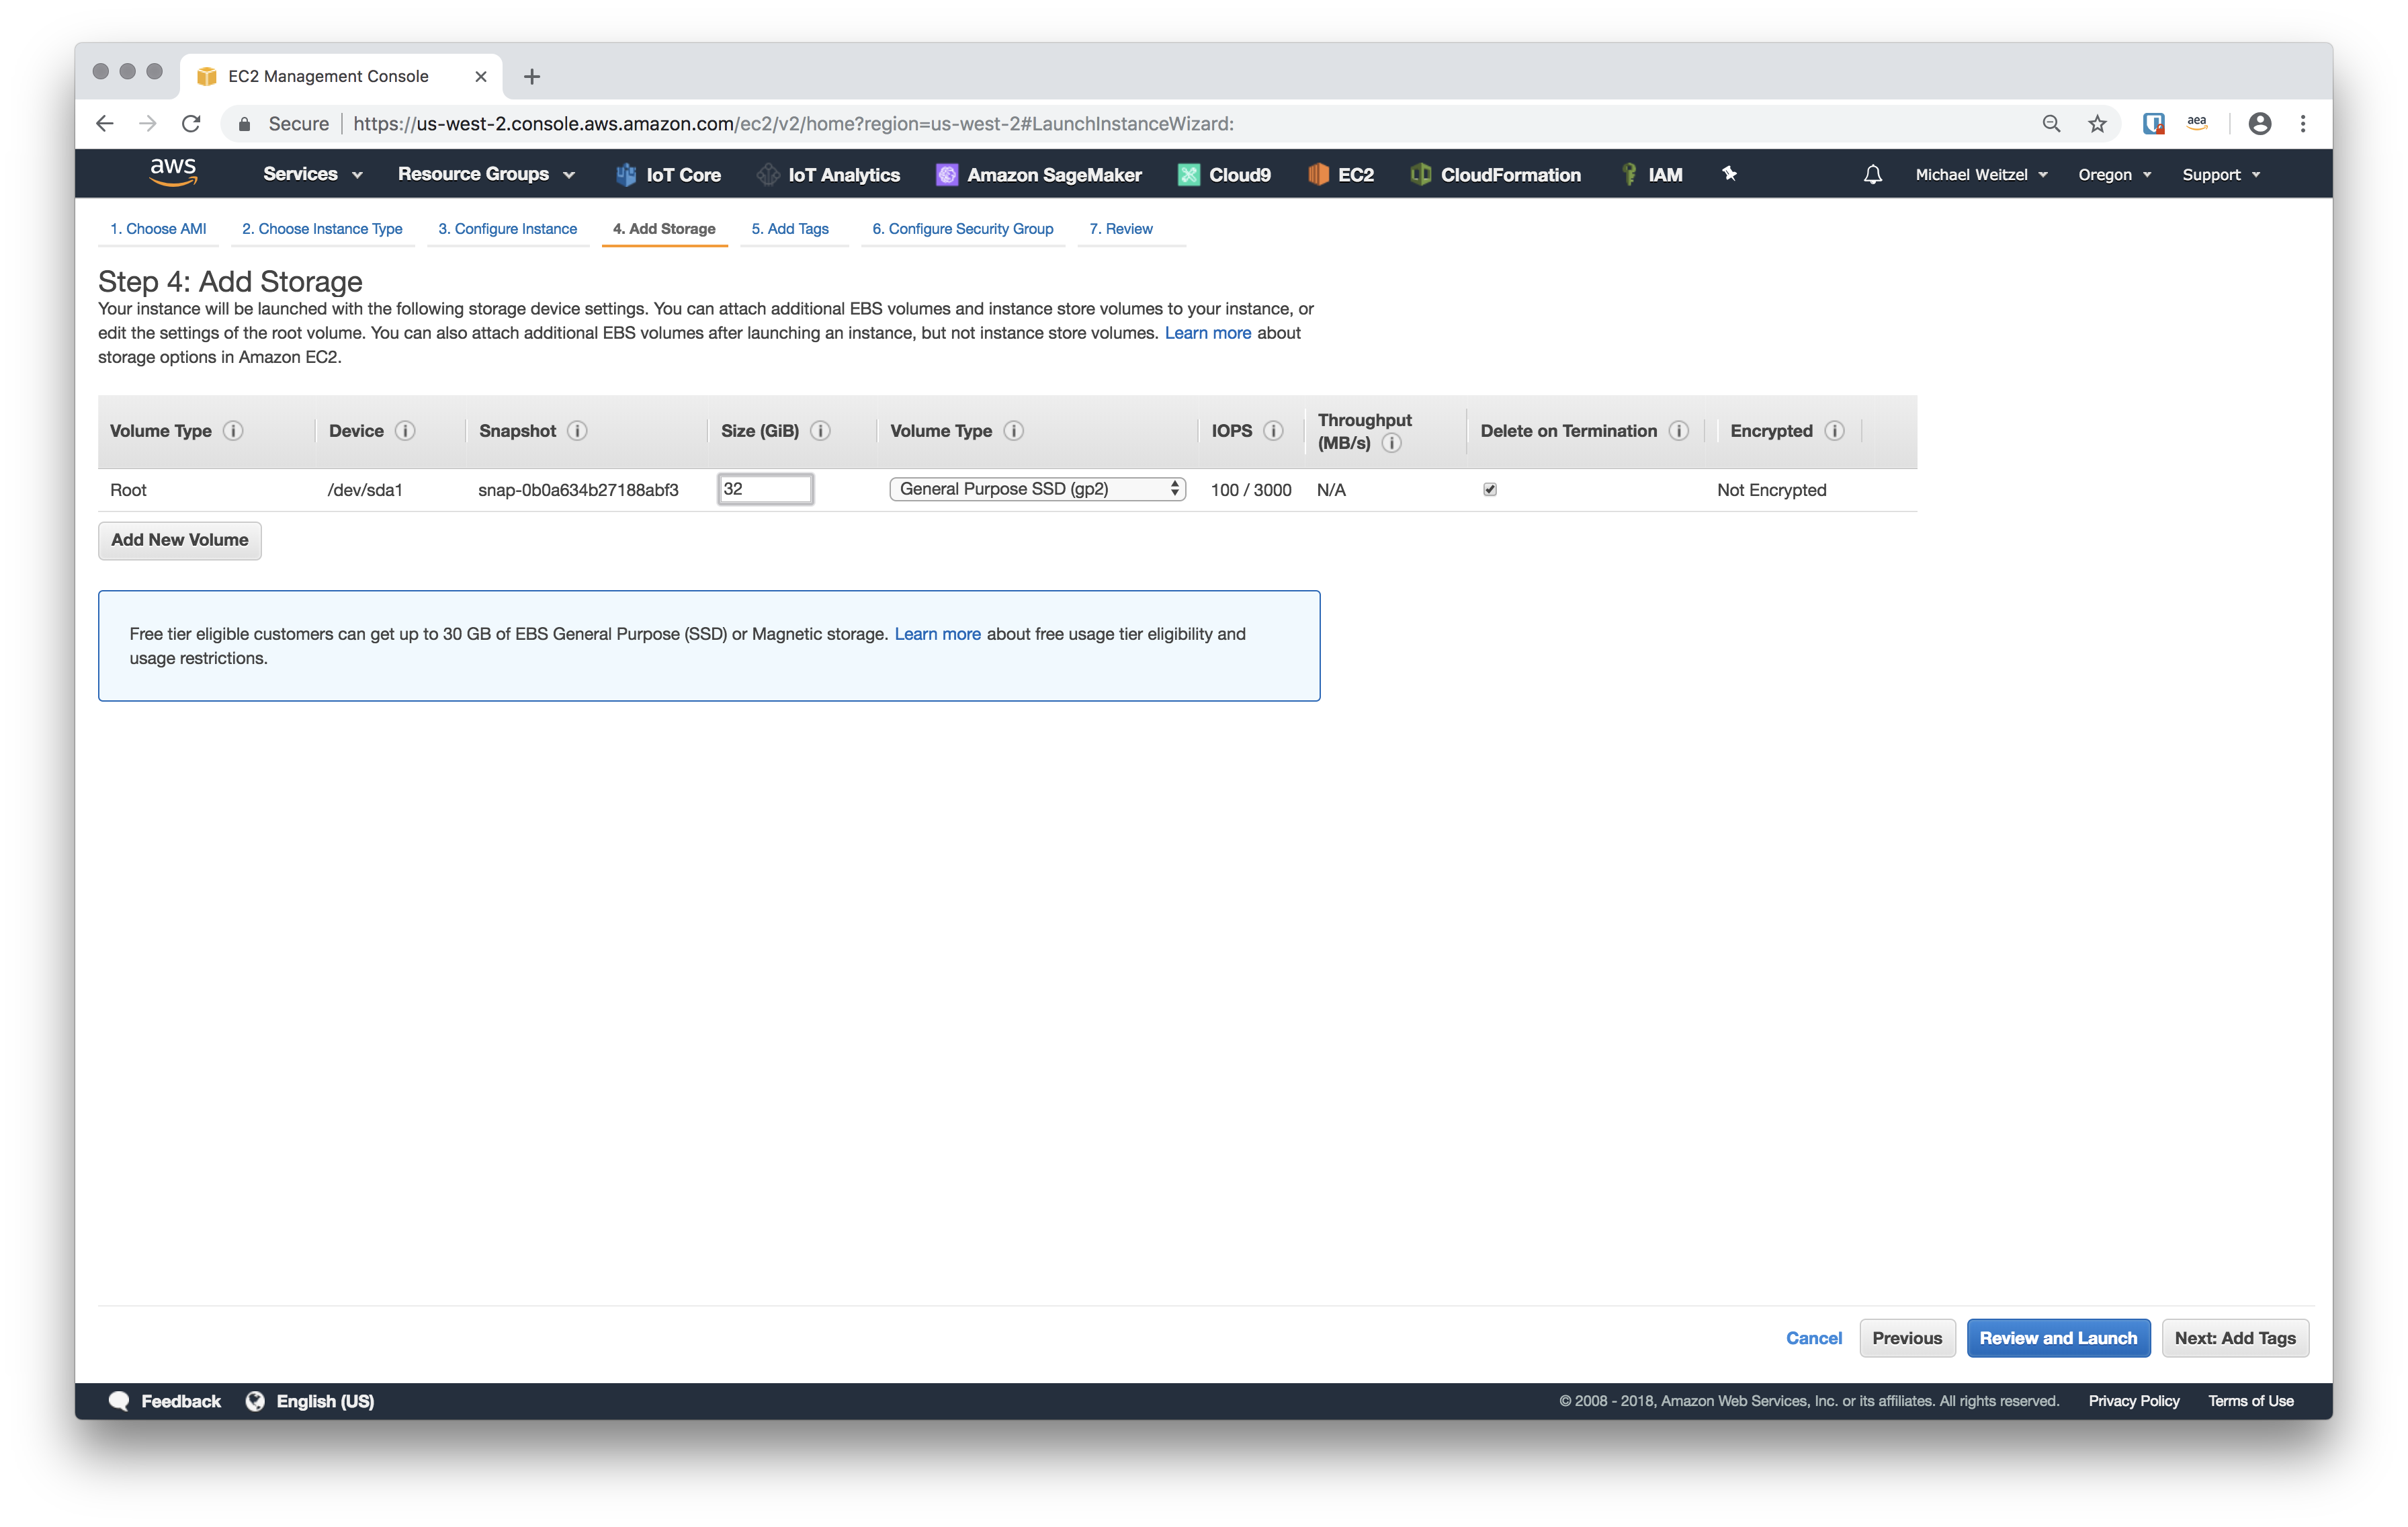Open Learn more link about storage options

1207,333
